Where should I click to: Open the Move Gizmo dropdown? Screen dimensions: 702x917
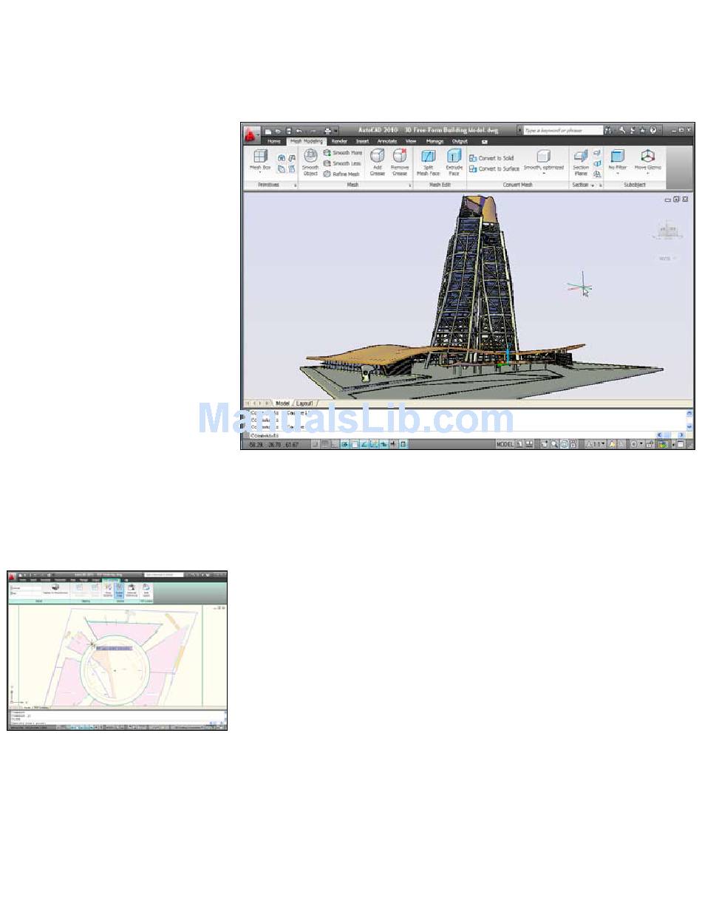click(647, 174)
